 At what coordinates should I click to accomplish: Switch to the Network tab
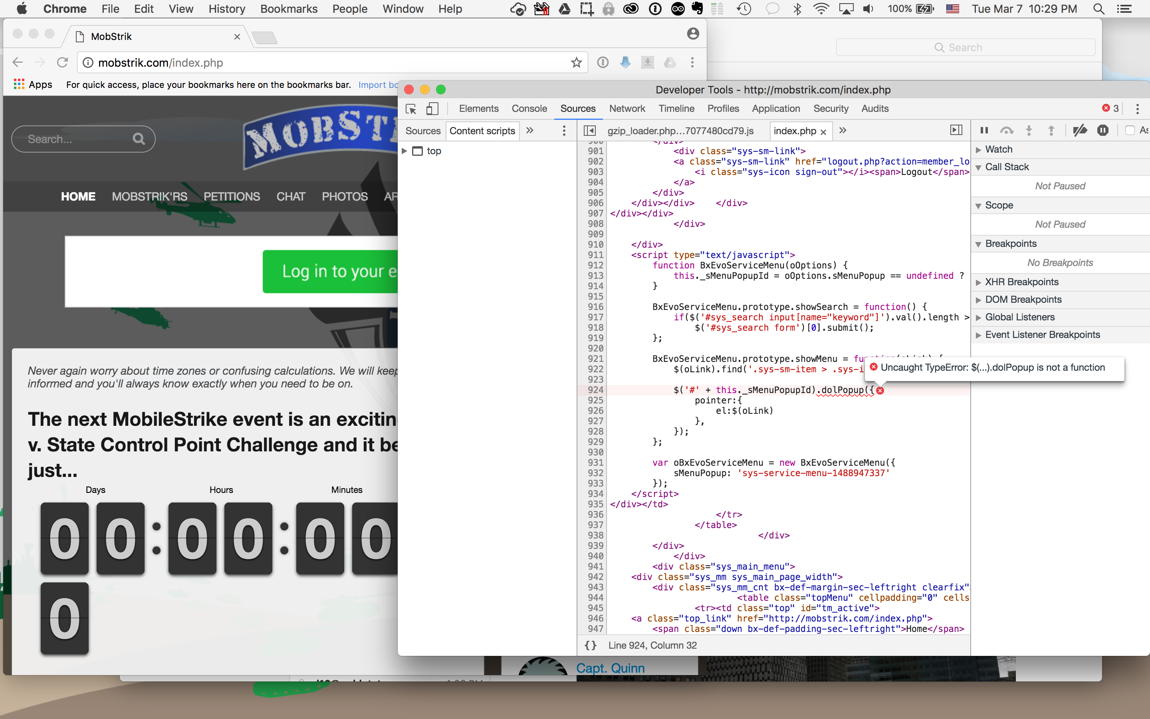click(627, 108)
